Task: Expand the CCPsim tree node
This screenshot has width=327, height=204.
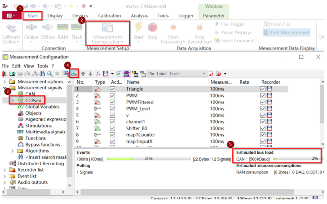Action: coord(12,101)
